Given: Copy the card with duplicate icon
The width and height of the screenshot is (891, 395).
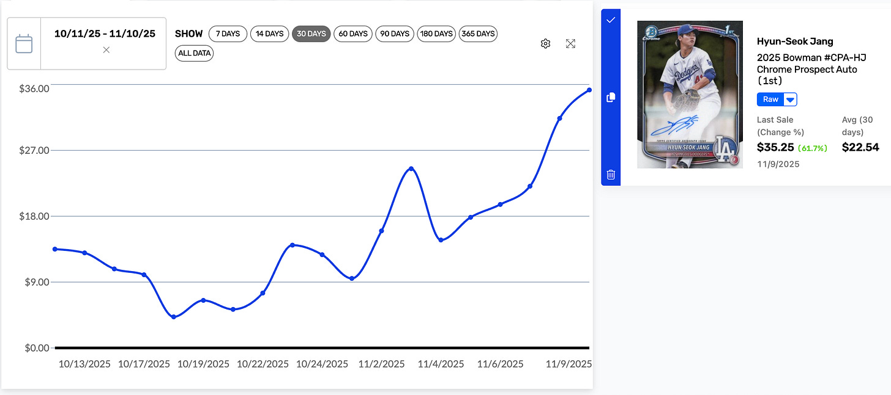Looking at the screenshot, I should 611,97.
